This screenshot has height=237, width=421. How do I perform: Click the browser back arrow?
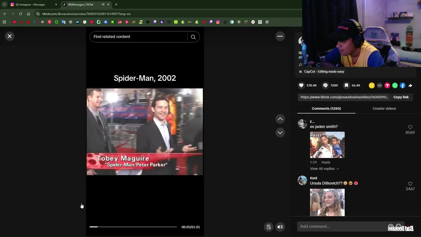point(5,14)
